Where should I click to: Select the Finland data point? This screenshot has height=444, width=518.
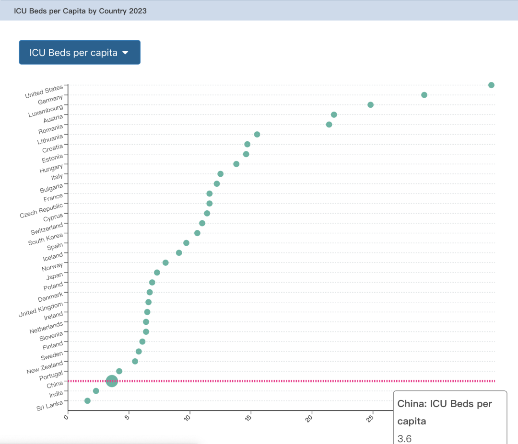tap(142, 342)
